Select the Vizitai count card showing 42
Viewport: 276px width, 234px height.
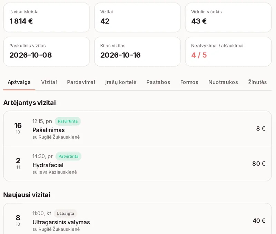pyautogui.click(x=137, y=18)
